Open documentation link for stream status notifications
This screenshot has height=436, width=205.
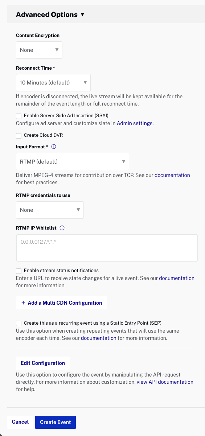pyautogui.click(x=177, y=278)
